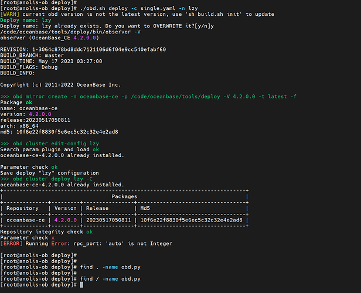Click the 'observer (OceanBase_CE 4.2.0.0)' line

tap(49, 38)
